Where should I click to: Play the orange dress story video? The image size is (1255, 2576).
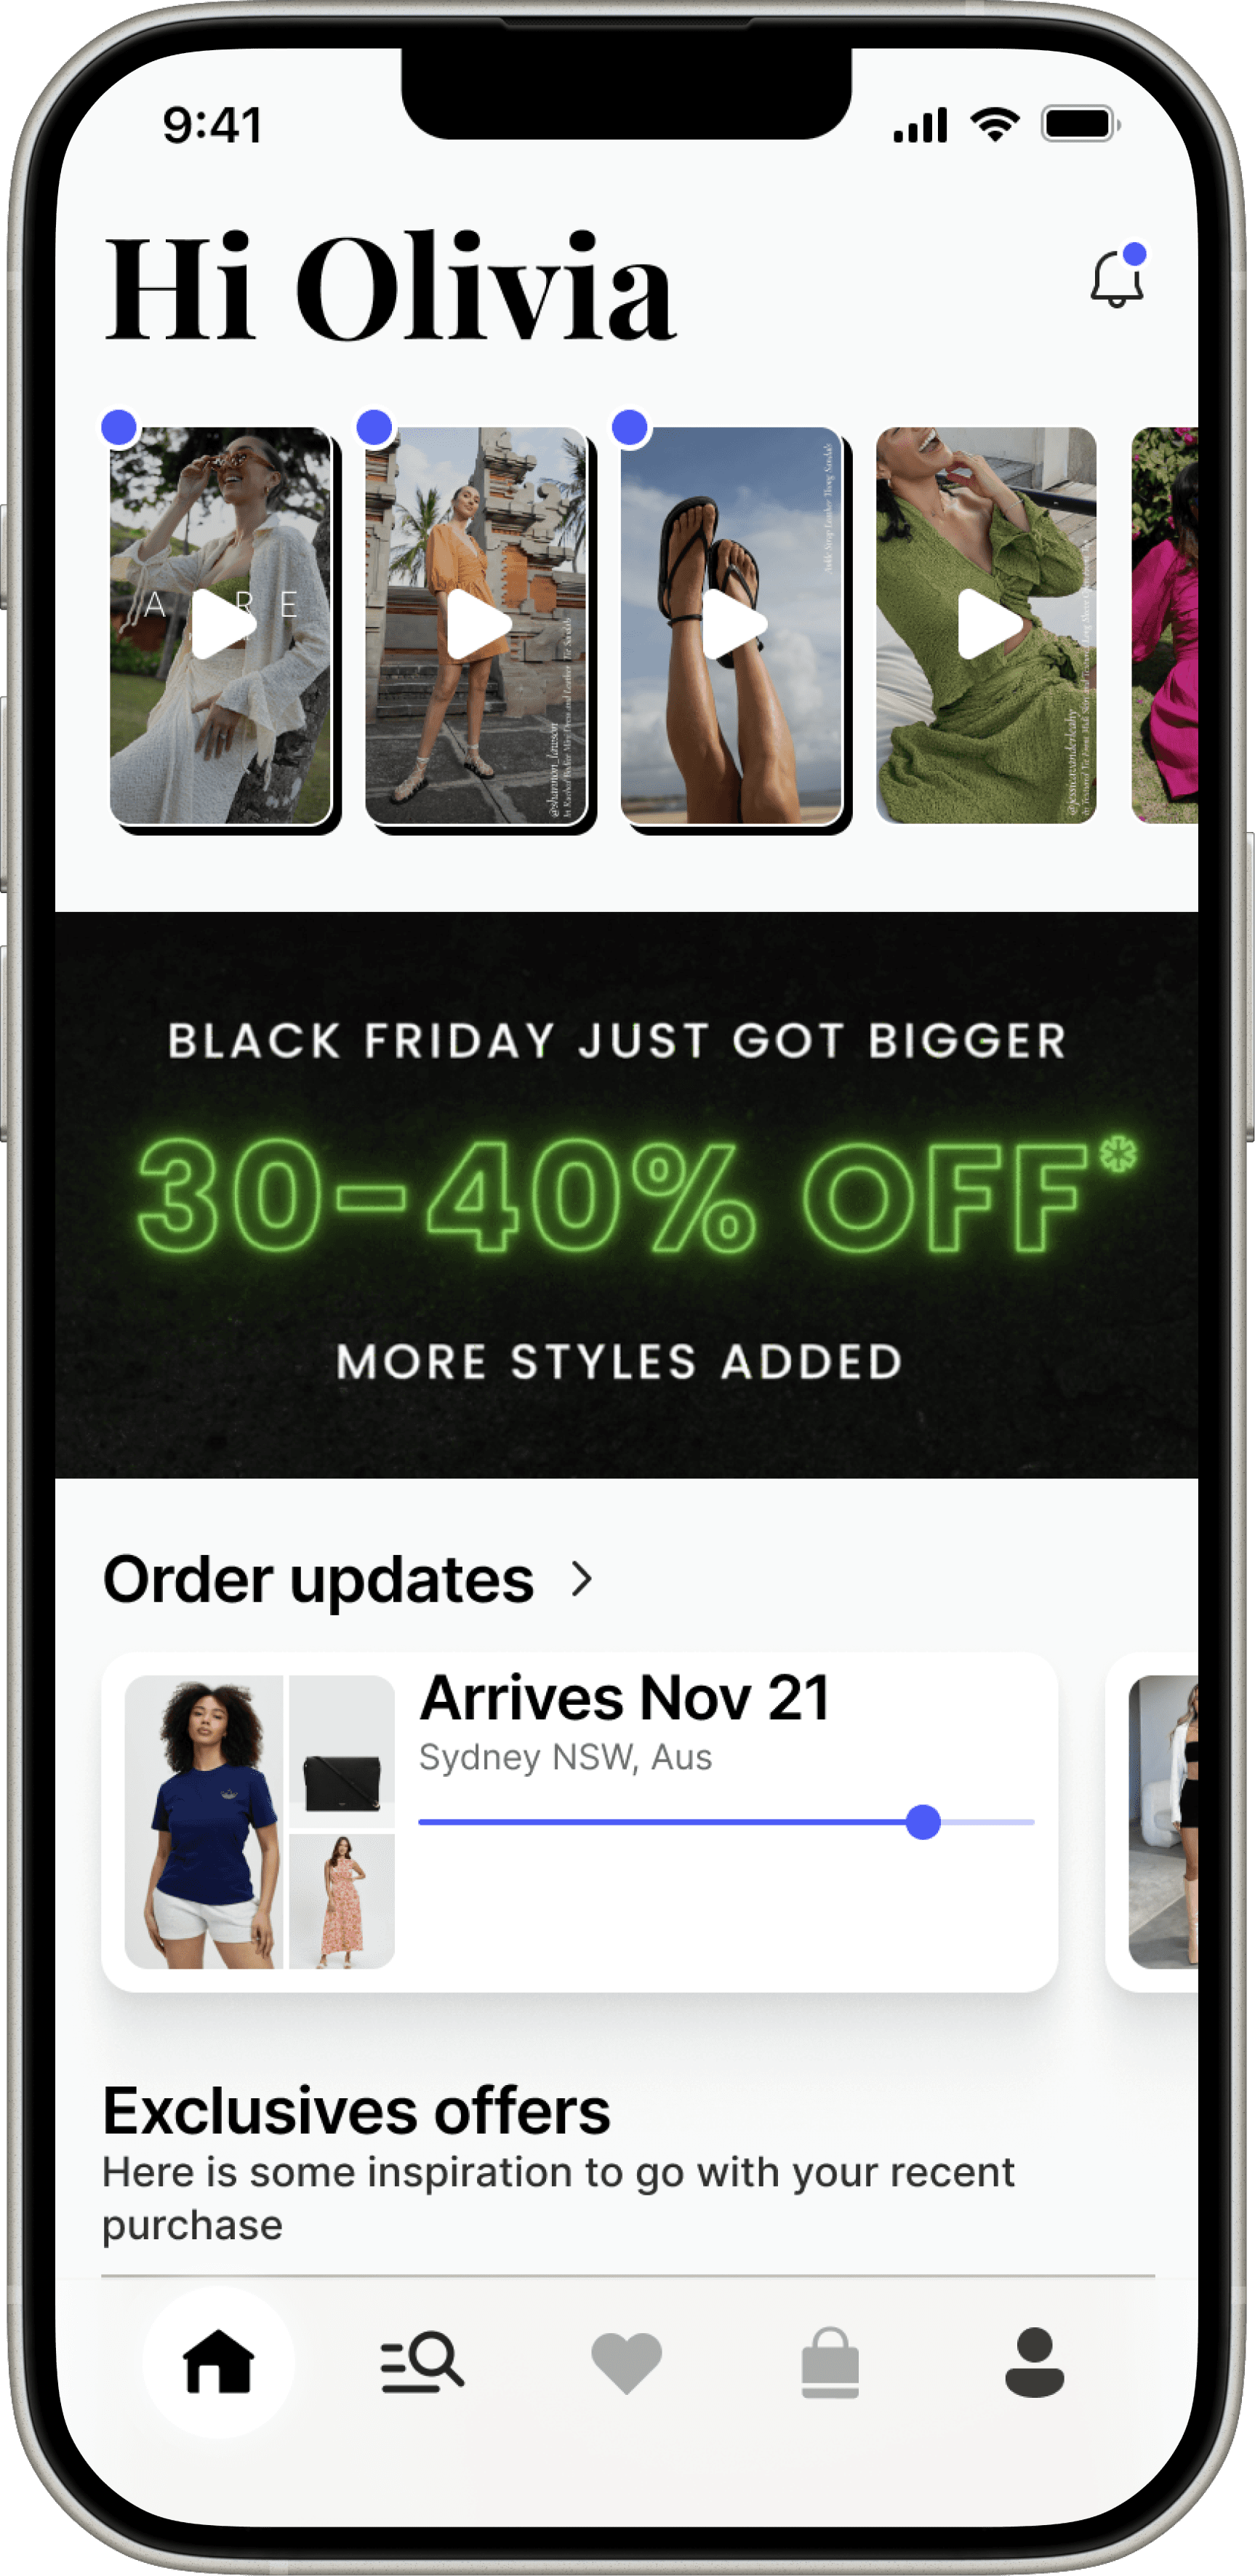click(476, 625)
